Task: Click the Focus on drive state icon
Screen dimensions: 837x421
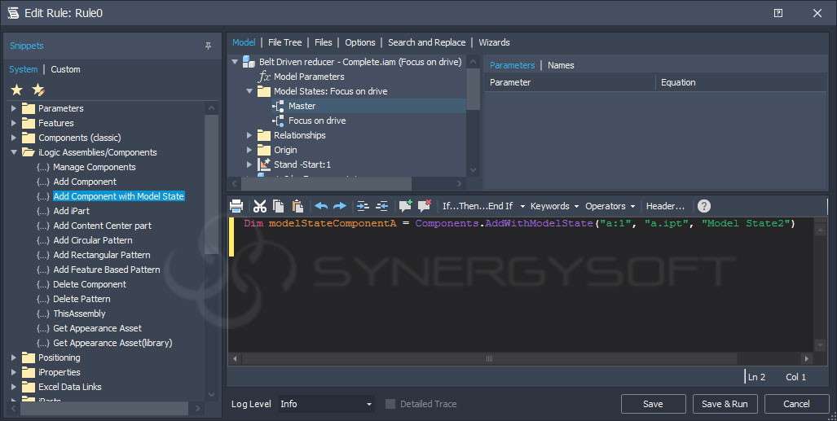Action: pos(278,121)
